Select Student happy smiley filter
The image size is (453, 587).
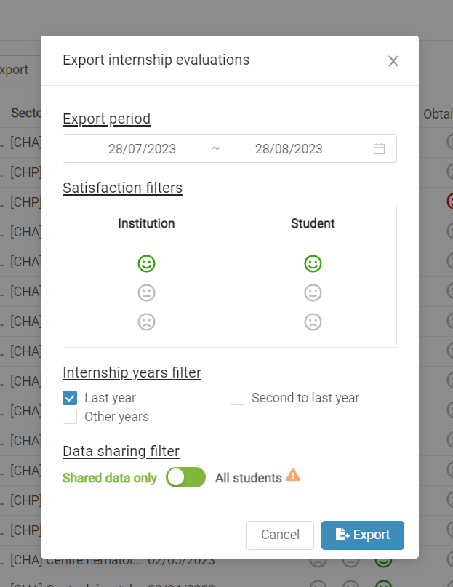313,263
